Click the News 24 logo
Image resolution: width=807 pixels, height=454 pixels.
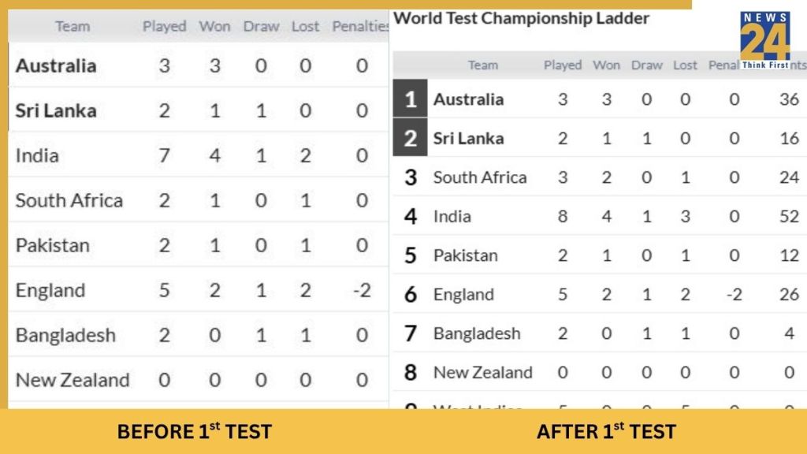point(764,40)
